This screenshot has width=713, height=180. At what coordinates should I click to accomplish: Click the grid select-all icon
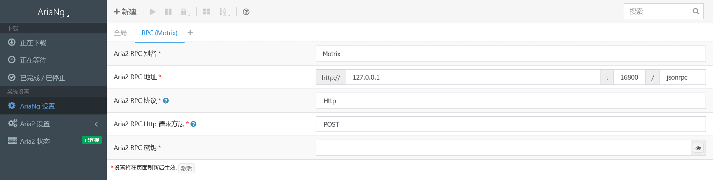(207, 12)
